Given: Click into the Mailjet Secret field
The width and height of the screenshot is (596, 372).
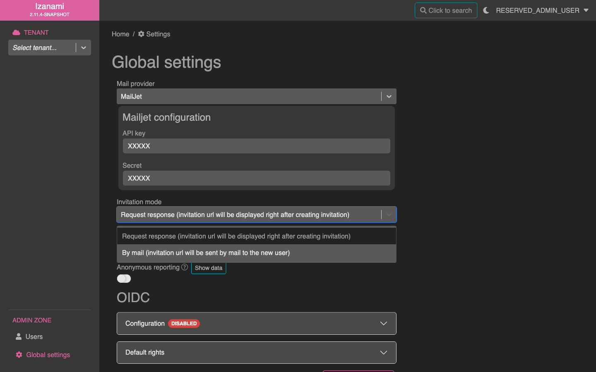Looking at the screenshot, I should click(256, 178).
